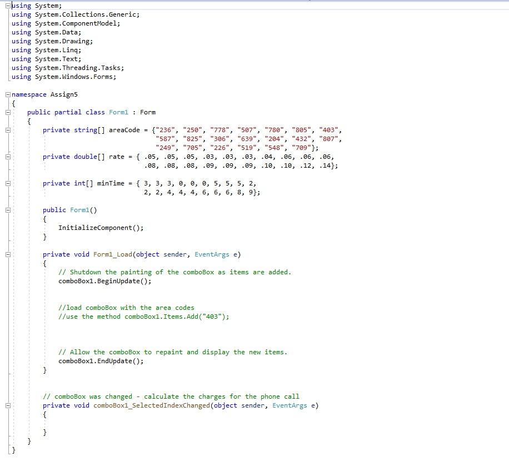Click on 'using System.Windows.Forms;' line
The width and height of the screenshot is (509, 472).
click(64, 77)
